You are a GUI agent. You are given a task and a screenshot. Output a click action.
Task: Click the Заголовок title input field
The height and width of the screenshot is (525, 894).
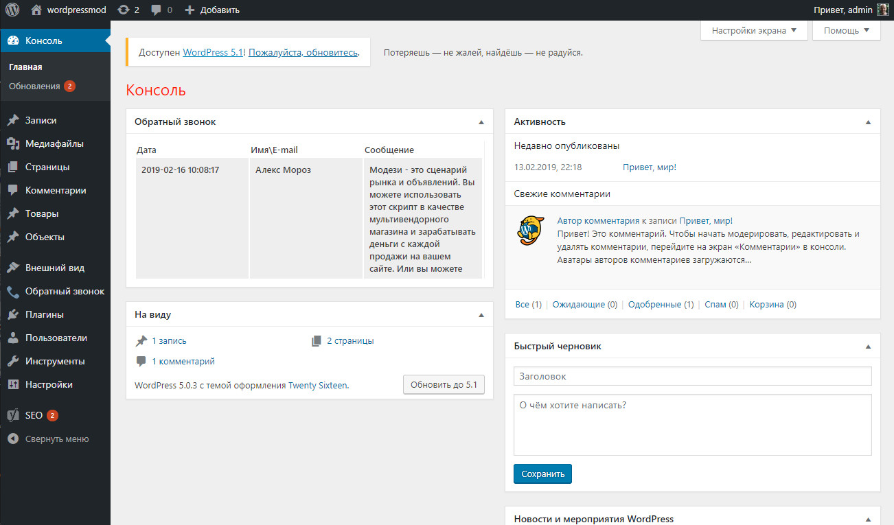[693, 376]
